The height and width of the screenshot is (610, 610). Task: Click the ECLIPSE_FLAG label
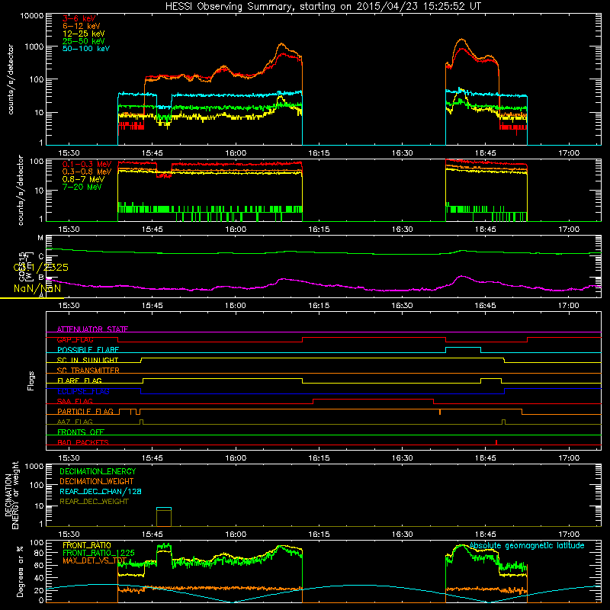(83, 391)
